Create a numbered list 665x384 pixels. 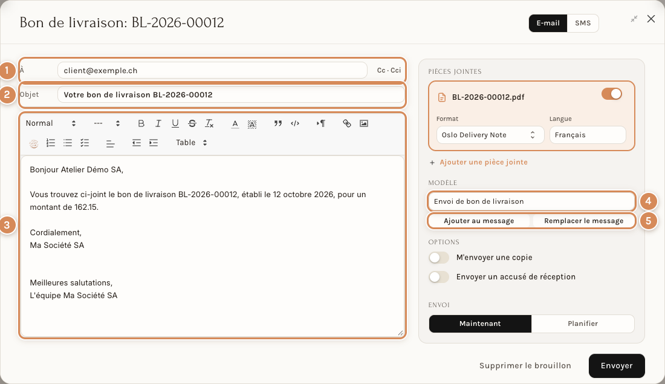(51, 143)
